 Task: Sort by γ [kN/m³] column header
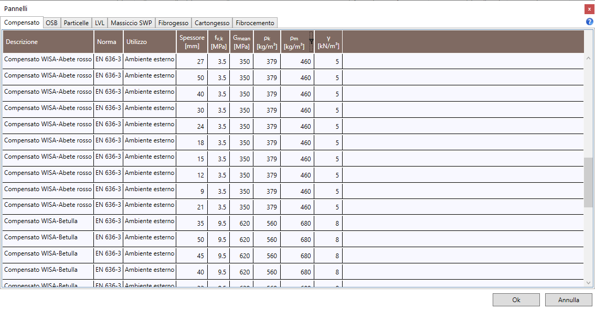click(328, 42)
